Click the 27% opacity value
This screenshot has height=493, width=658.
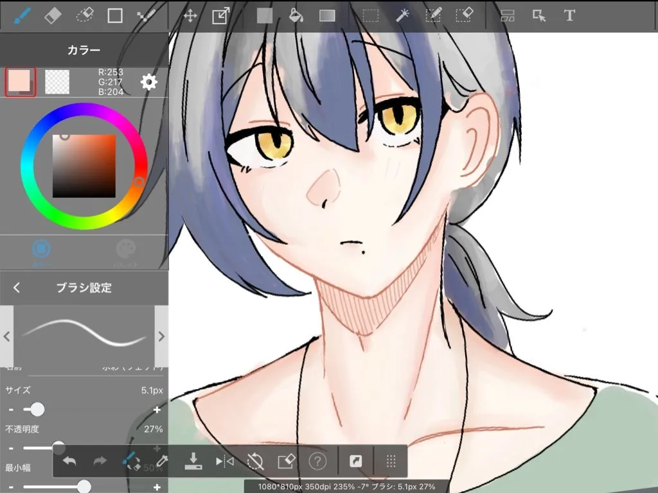153,429
